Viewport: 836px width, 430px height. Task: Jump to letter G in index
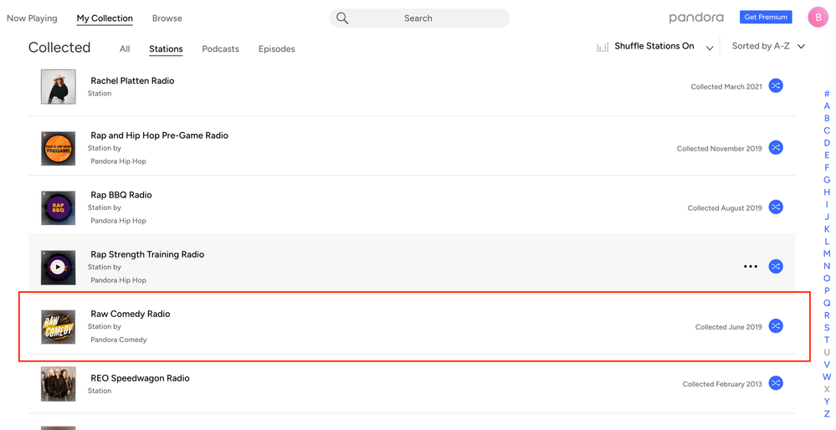point(827,180)
